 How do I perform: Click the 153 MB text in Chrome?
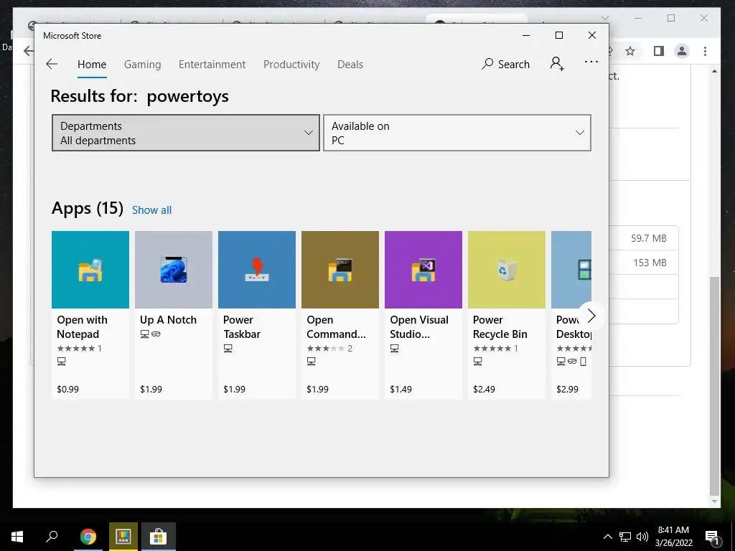click(650, 263)
